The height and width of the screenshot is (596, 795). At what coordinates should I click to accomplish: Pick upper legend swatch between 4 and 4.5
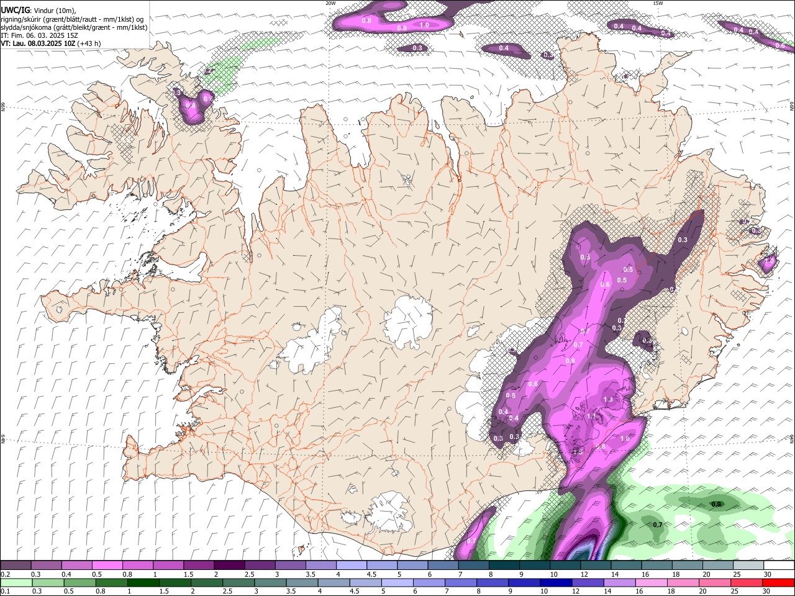[352, 565]
